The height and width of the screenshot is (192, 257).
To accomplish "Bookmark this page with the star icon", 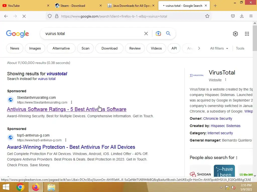I will pyautogui.click(x=207, y=16).
